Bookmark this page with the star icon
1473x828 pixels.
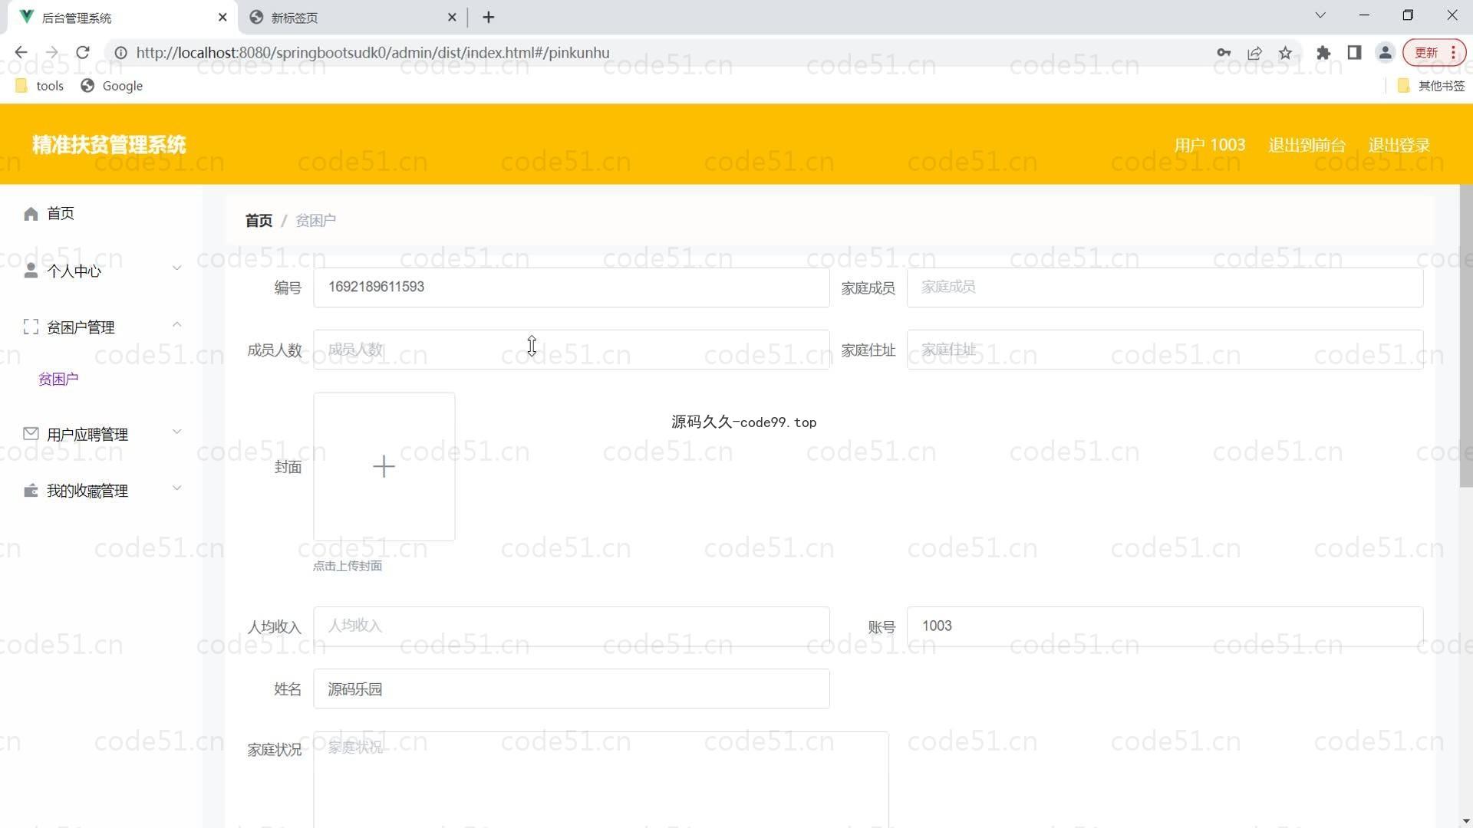pos(1286,53)
